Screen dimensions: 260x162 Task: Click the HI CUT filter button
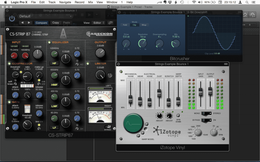pyautogui.click(x=26, y=46)
